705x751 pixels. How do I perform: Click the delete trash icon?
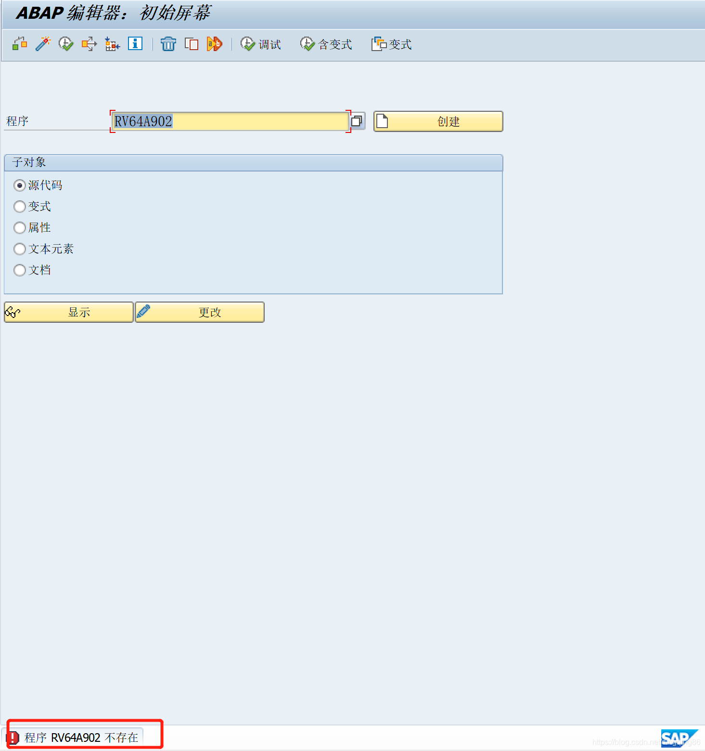pos(168,44)
